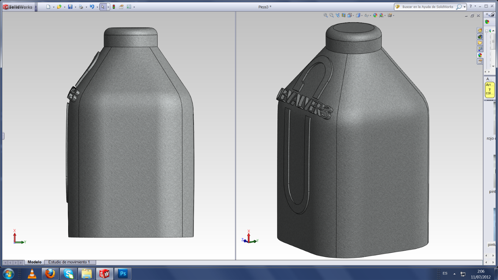Click the New document icon
Image resolution: width=498 pixels, height=280 pixels.
(48, 7)
